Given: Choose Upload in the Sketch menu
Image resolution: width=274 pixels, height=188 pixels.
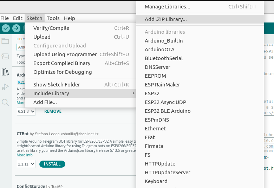Looking at the screenshot, I should [x=80, y=37].
